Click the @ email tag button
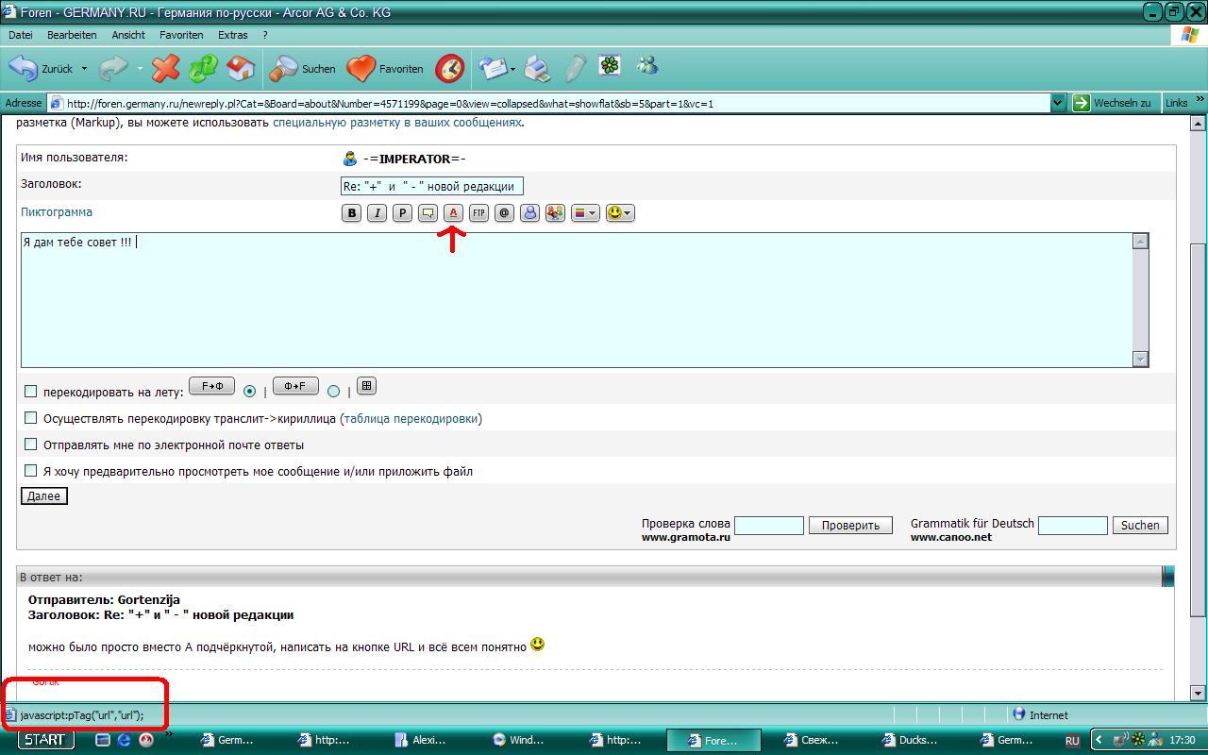Image resolution: width=1208 pixels, height=755 pixels. (x=504, y=213)
